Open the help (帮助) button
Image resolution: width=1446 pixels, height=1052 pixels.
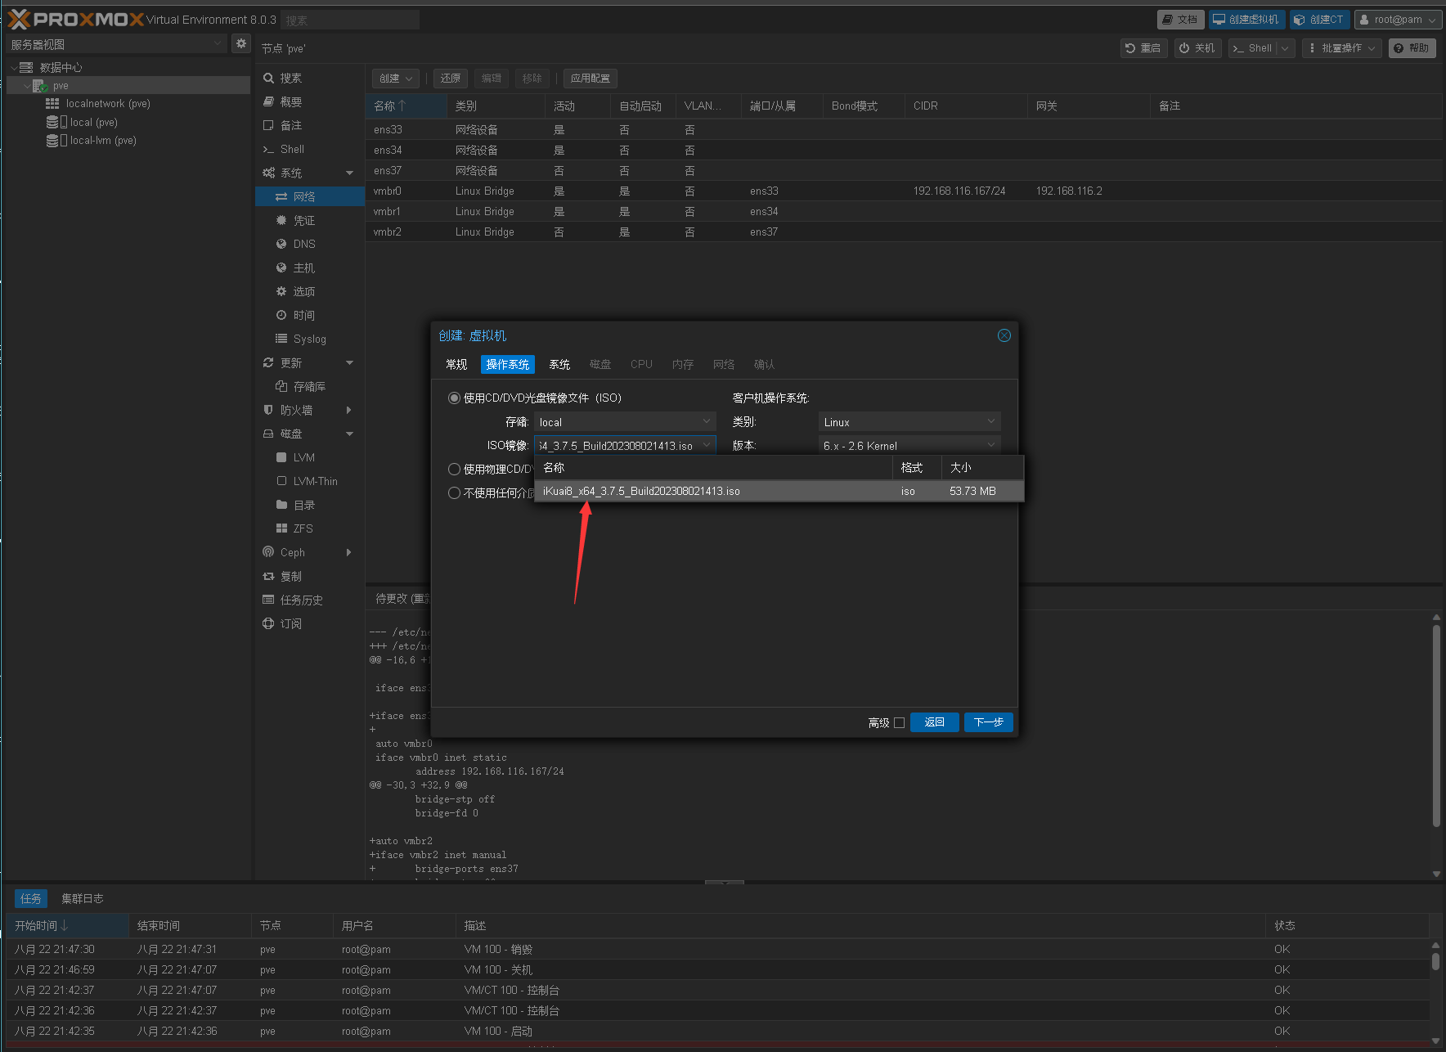pos(1412,48)
